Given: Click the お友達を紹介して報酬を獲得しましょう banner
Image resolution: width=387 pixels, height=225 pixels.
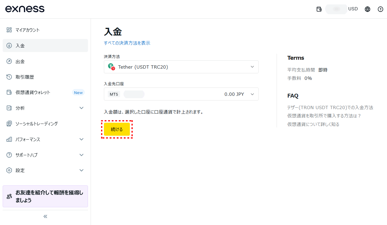Looking at the screenshot, I should [x=45, y=196].
